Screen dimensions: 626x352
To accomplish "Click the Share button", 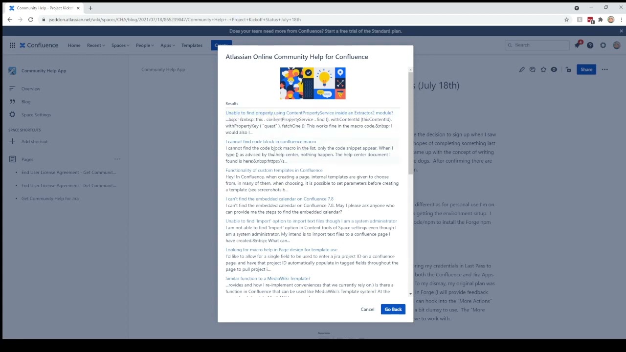I will pos(586,69).
